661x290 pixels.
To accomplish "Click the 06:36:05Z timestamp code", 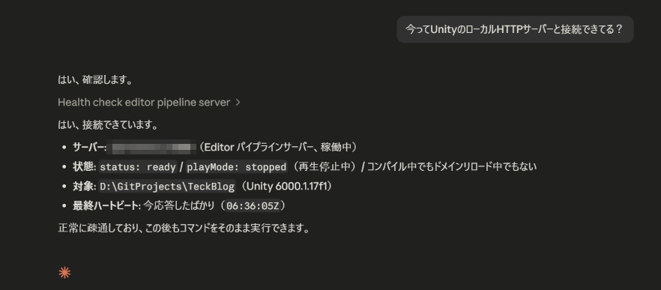I will pyautogui.click(x=253, y=206).
